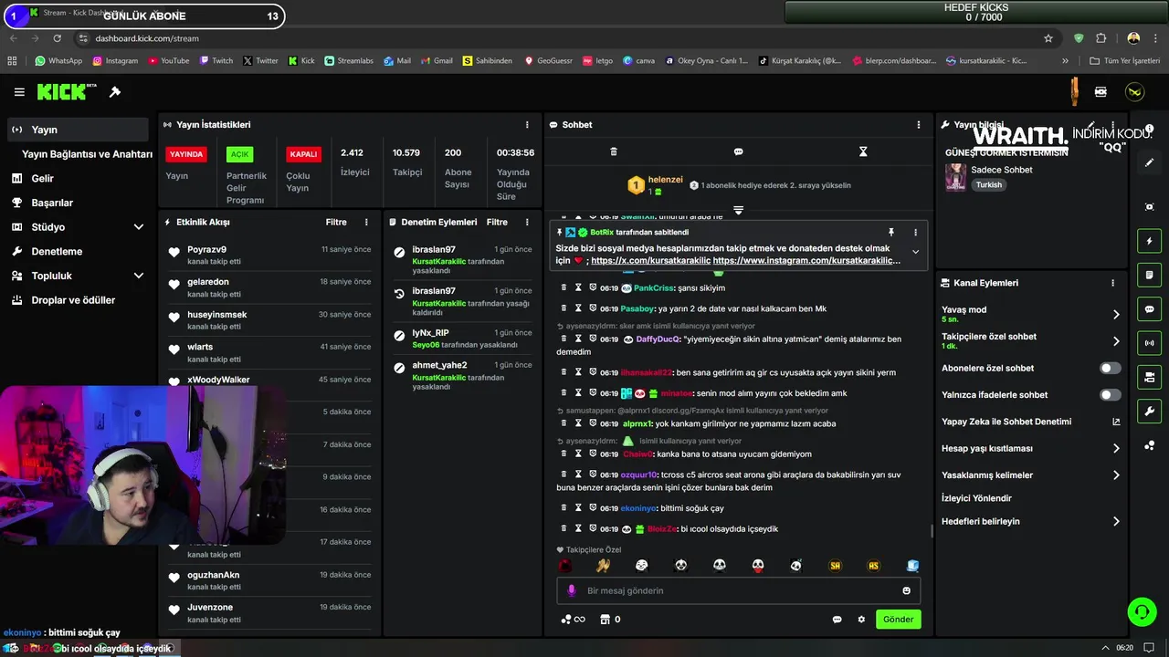Open chat settings gear icon
Screen dimensions: 1169x657
pyautogui.click(x=861, y=620)
